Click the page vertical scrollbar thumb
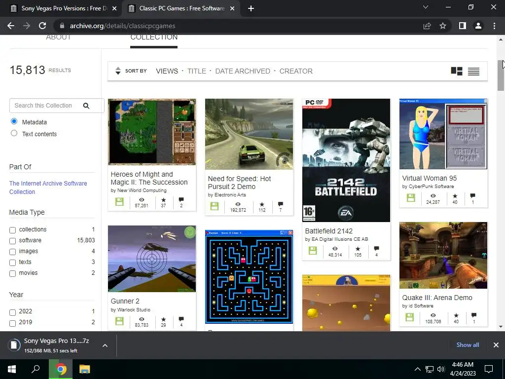The width and height of the screenshot is (505, 379). 501,76
